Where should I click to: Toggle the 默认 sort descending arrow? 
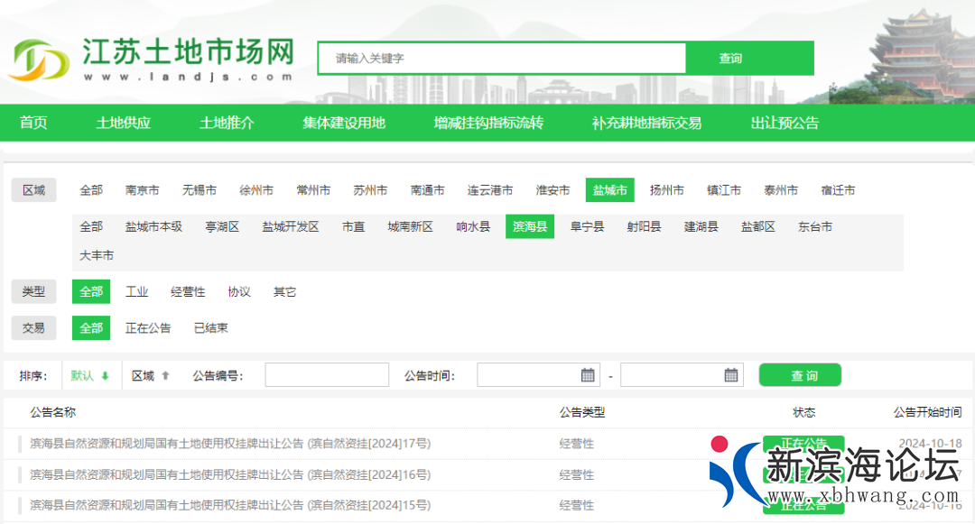(105, 376)
